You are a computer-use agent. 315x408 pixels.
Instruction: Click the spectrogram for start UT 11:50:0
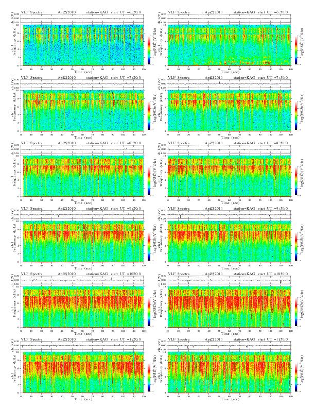point(229,372)
